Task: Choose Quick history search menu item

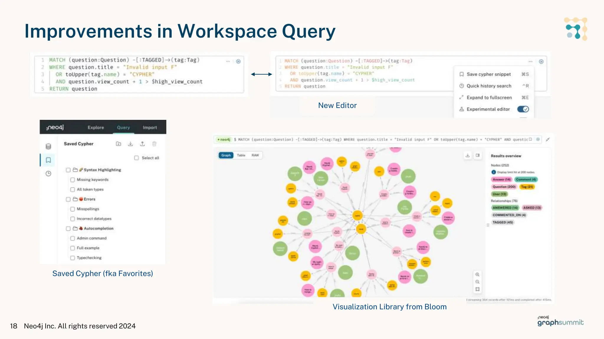Action: coord(494,86)
